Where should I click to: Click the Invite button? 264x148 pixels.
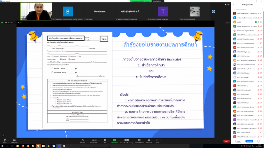tap(238, 142)
